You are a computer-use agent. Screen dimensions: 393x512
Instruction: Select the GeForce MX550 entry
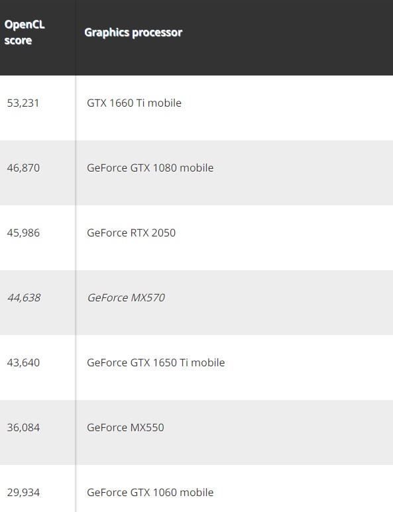[125, 427]
